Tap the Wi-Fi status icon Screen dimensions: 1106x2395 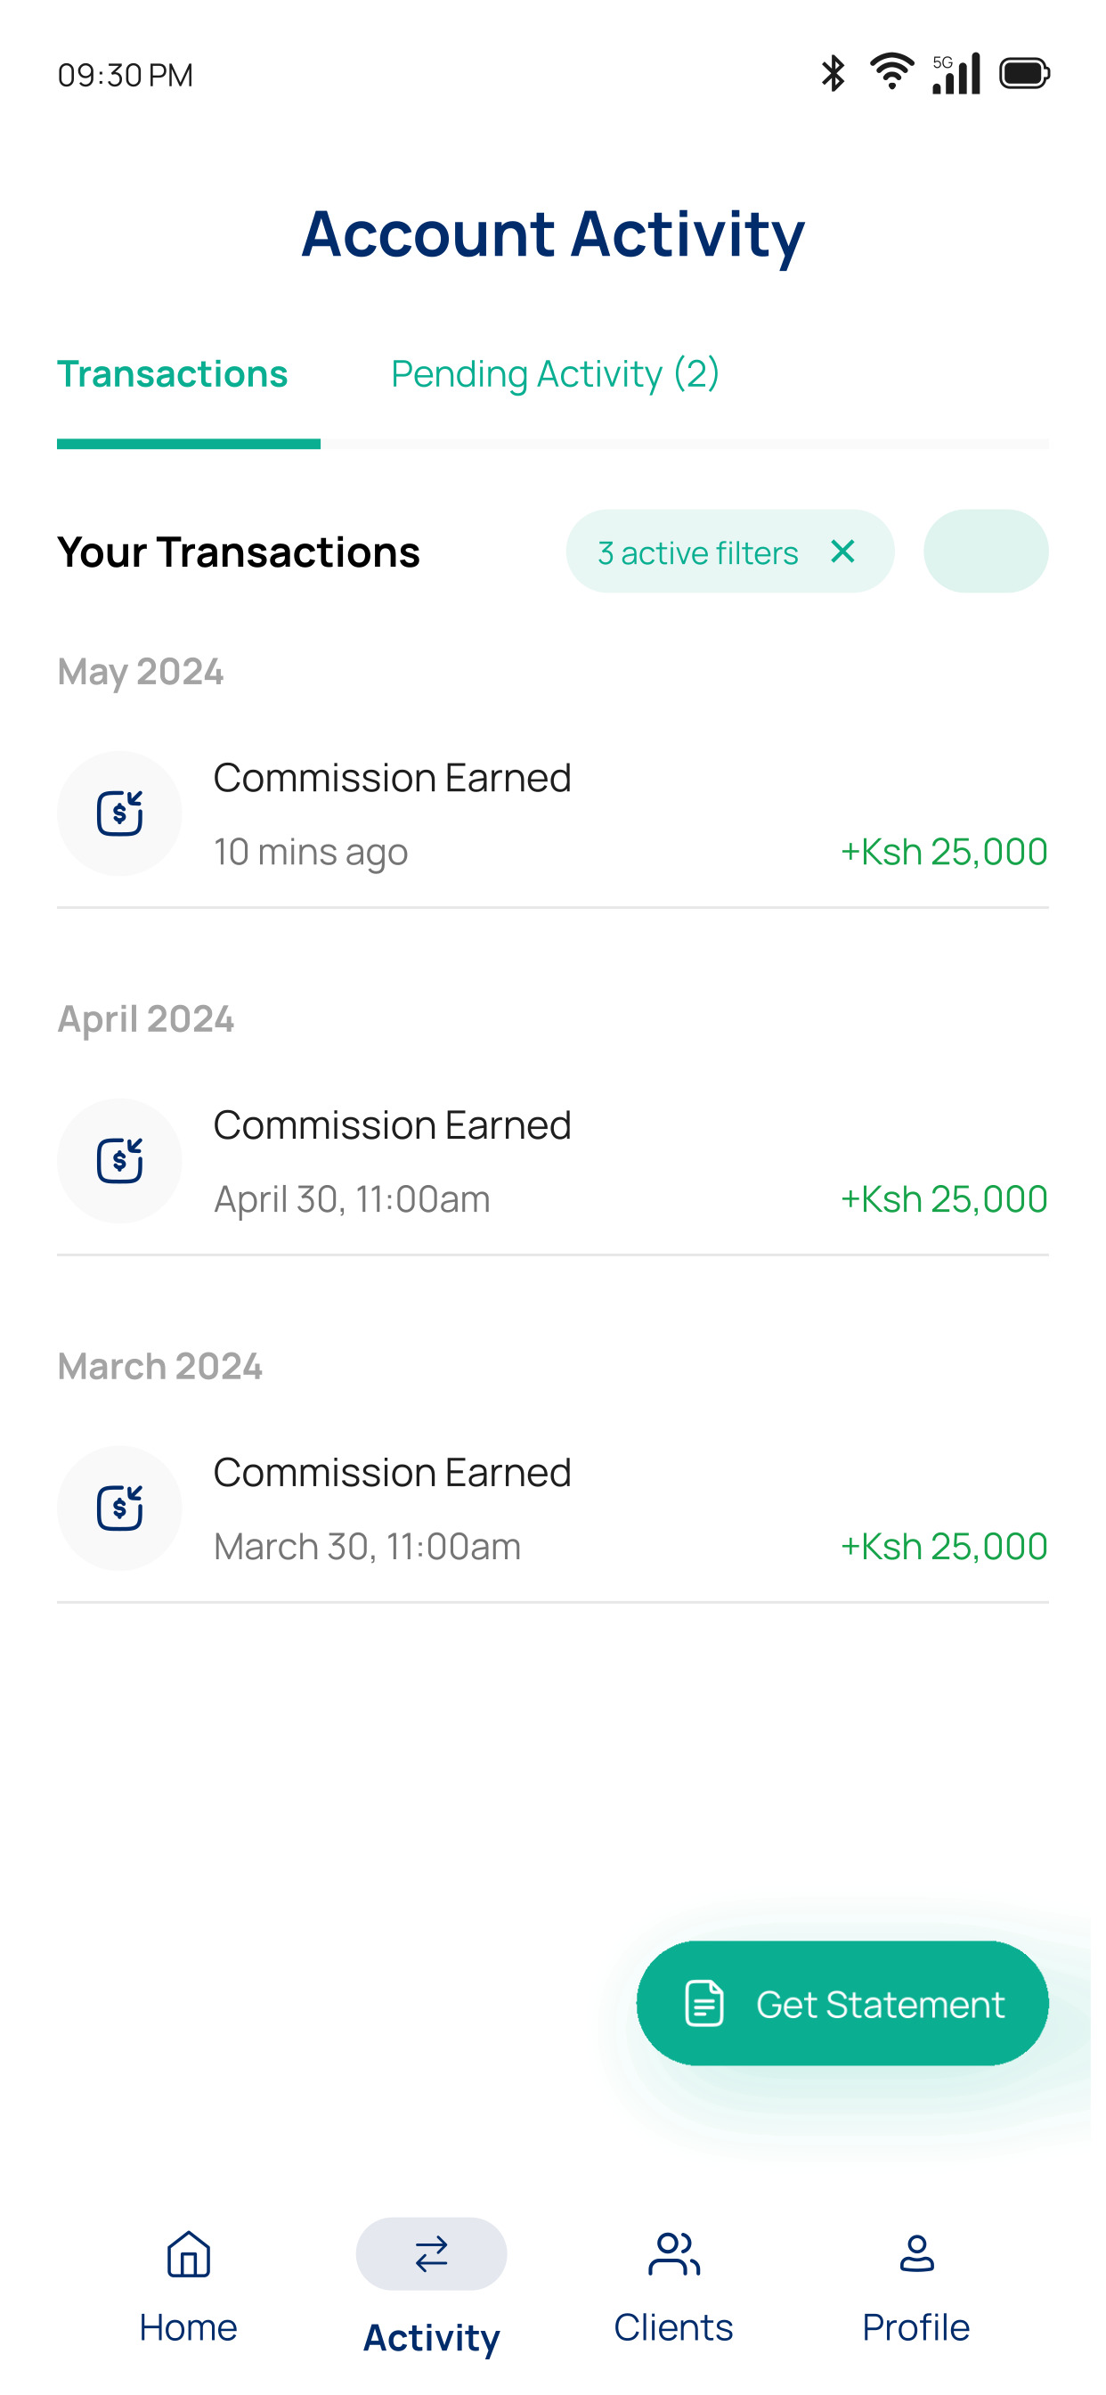(891, 71)
